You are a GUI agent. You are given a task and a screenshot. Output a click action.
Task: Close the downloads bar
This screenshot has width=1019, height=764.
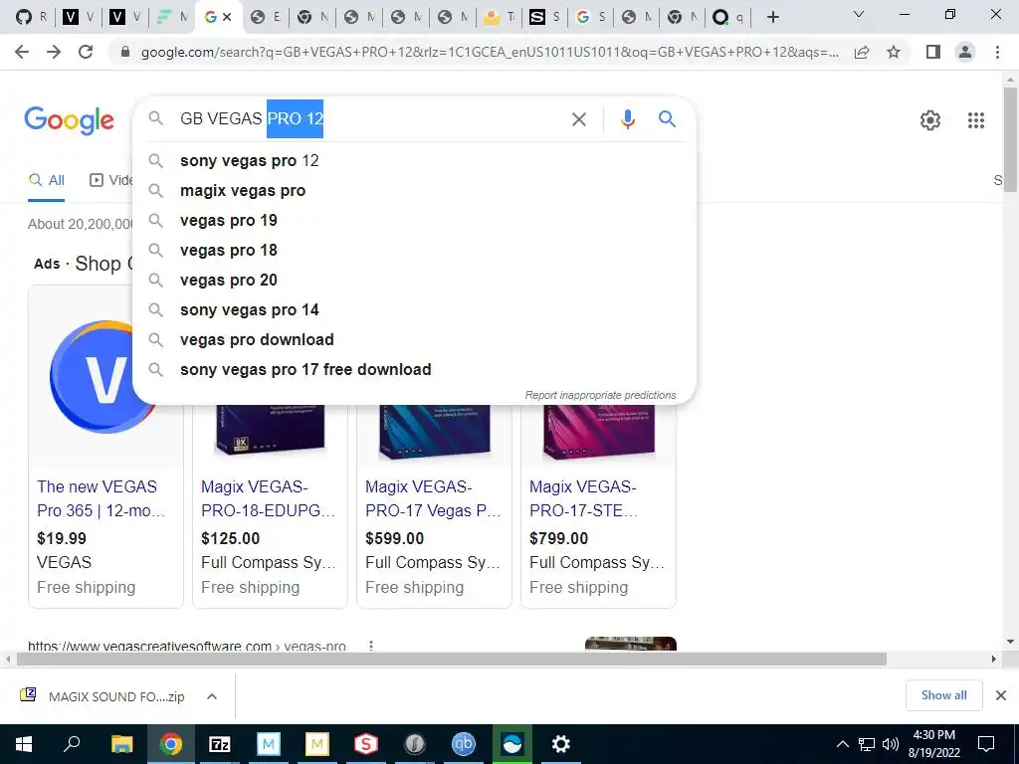[x=1001, y=695]
